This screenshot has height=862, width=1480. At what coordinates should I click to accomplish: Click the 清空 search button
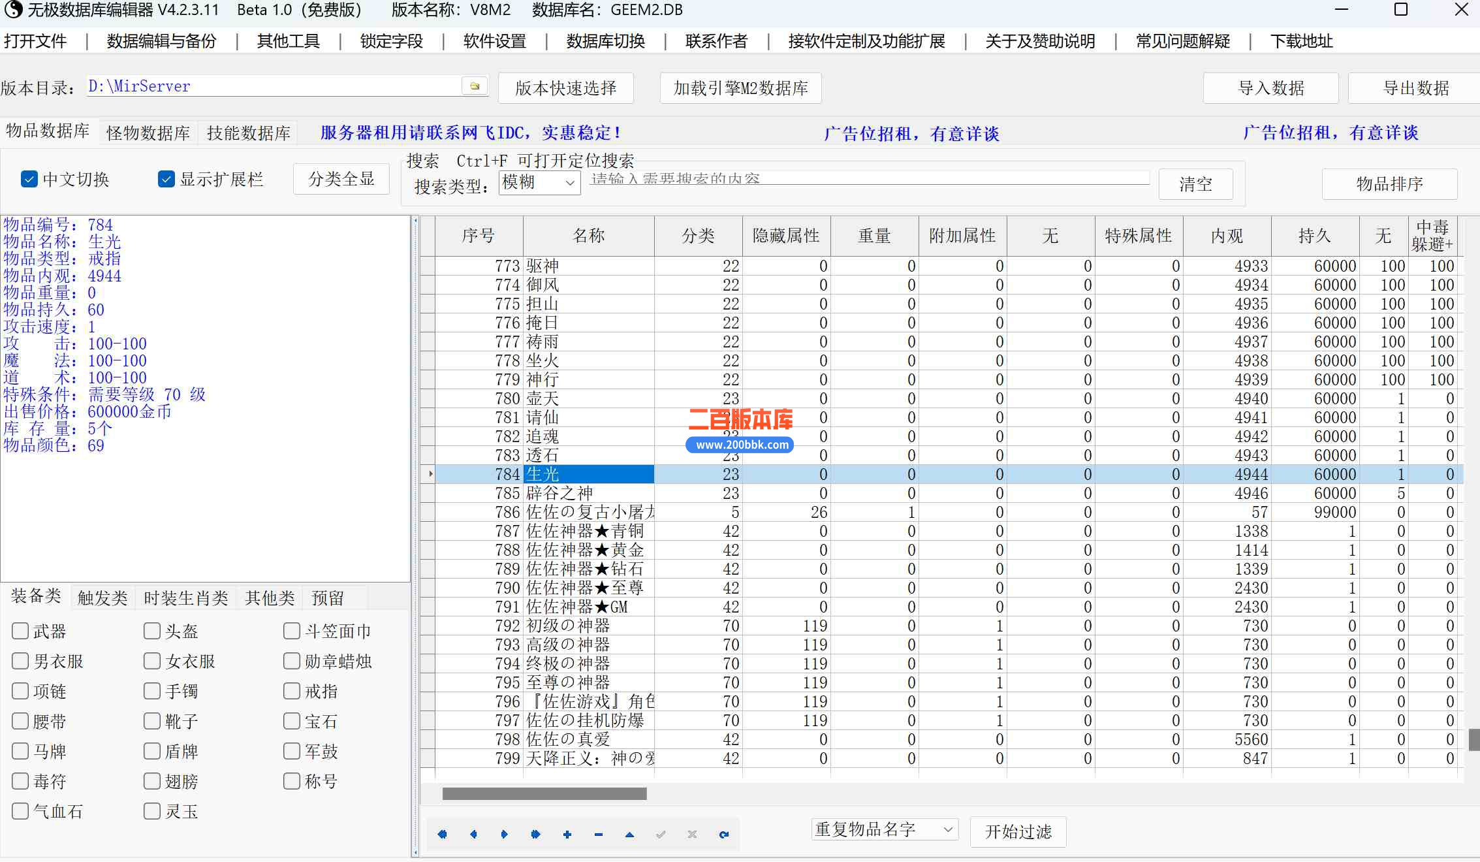[x=1195, y=184]
